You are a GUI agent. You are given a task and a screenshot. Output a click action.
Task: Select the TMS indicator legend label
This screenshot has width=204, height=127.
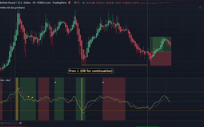pos(5,80)
